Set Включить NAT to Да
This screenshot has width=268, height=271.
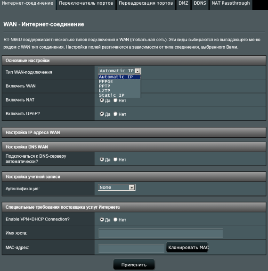coord(102,100)
